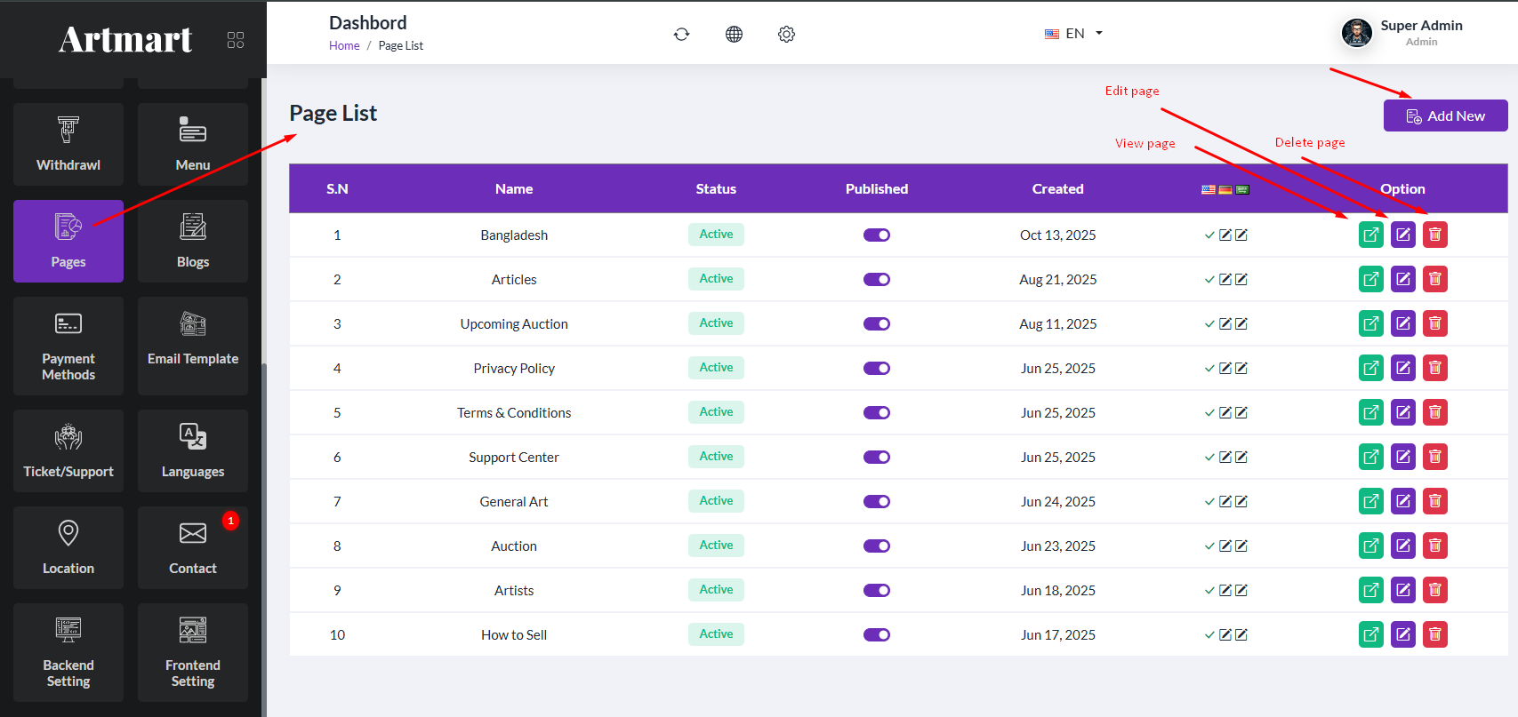Click the globe icon in header
The width and height of the screenshot is (1518, 717).
(x=734, y=34)
